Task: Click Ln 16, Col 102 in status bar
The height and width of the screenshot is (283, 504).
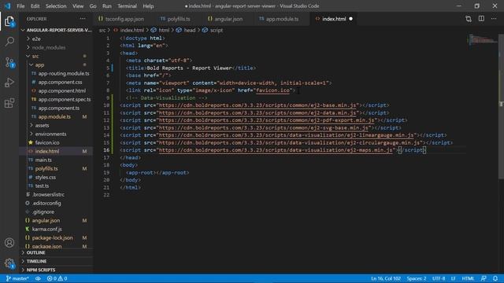Action: [x=385, y=278]
